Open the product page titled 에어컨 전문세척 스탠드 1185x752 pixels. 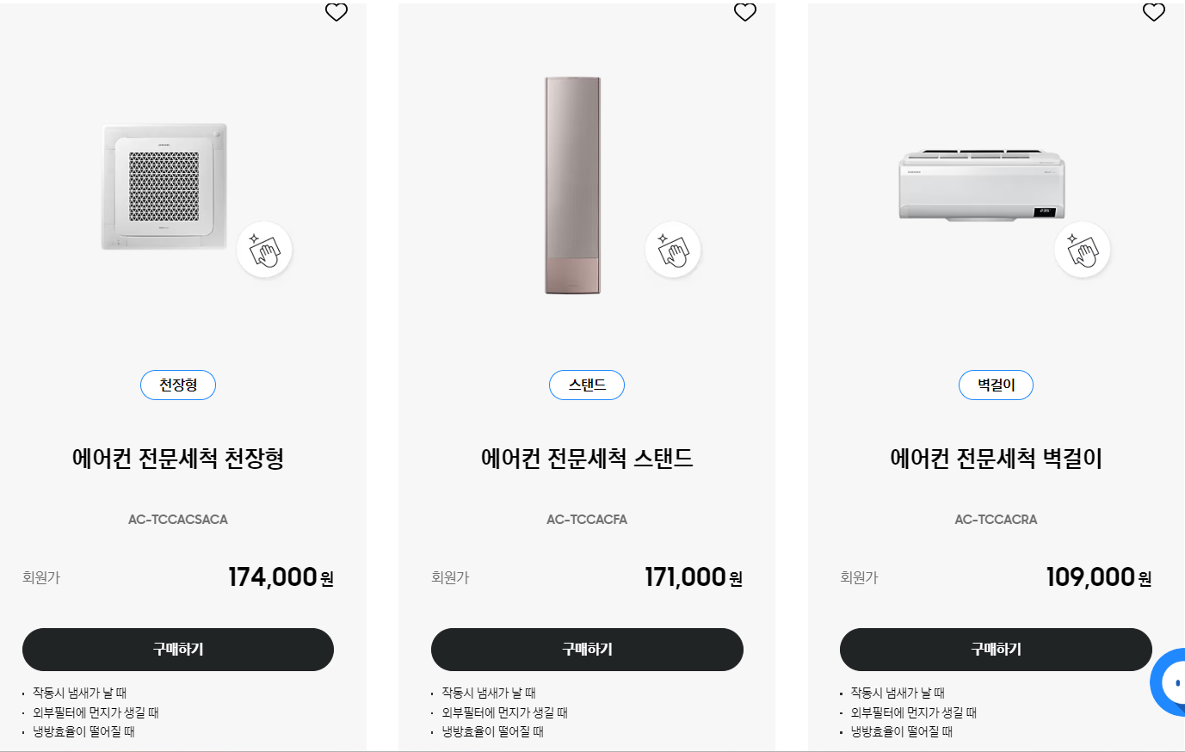[587, 459]
